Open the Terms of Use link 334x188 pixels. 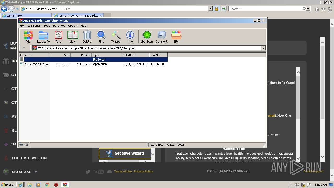tap(123, 171)
